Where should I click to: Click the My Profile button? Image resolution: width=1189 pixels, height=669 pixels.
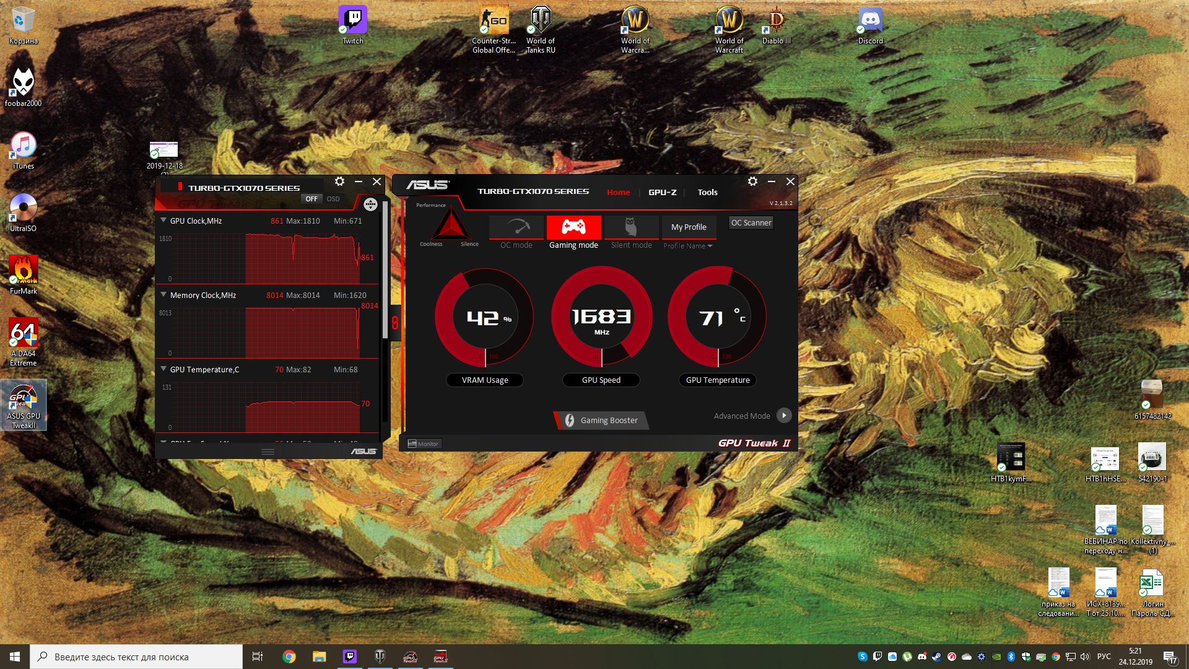[x=689, y=227]
